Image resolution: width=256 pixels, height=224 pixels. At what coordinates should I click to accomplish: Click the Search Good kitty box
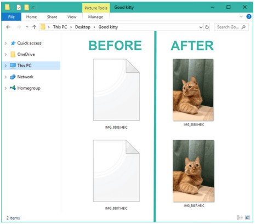tap(231, 27)
